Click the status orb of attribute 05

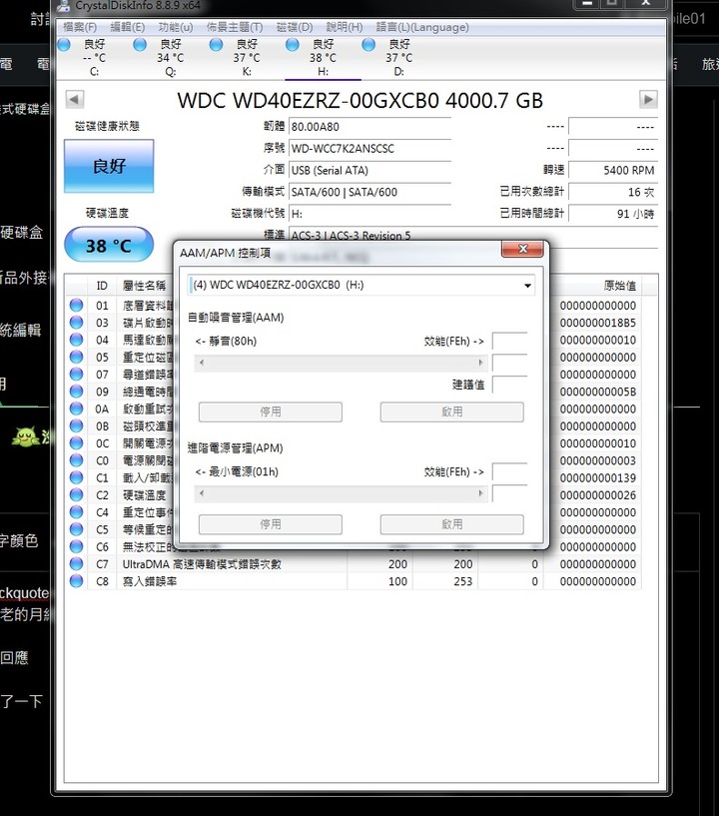(76, 357)
